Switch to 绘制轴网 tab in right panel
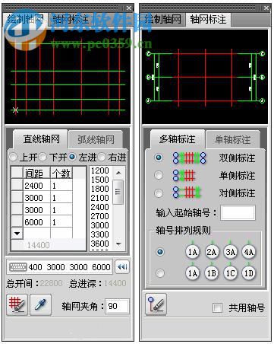The image size is (274, 344). click(163, 19)
